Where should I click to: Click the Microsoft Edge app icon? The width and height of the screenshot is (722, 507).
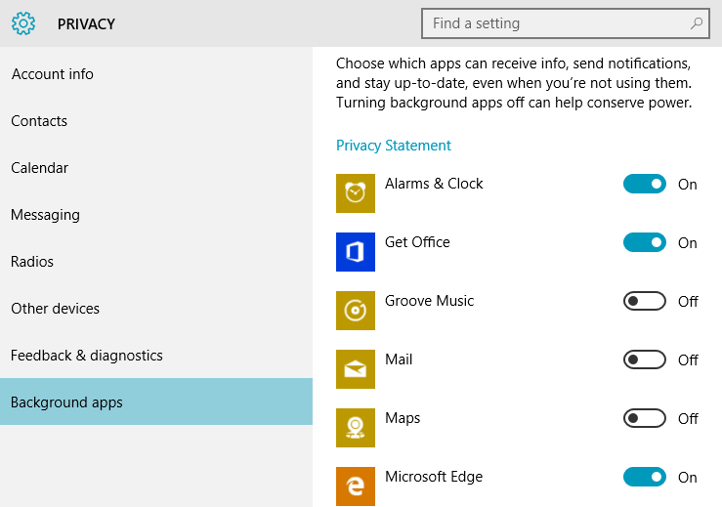point(356,486)
